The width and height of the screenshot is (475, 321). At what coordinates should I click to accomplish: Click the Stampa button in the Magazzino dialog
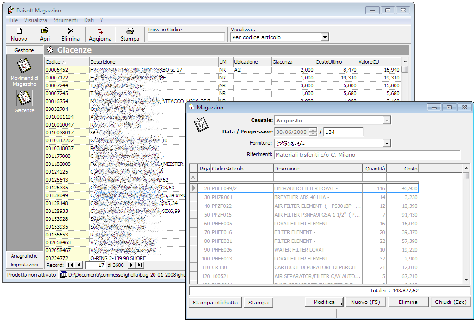click(259, 302)
